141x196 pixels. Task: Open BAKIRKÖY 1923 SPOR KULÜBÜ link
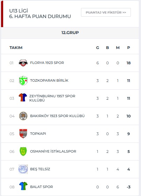pyautogui.click(x=57, y=116)
